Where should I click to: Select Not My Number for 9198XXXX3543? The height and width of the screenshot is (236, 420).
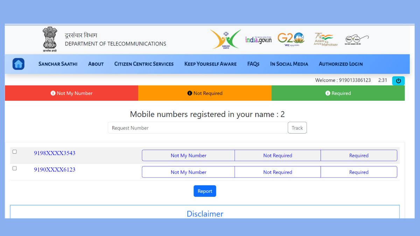click(188, 156)
